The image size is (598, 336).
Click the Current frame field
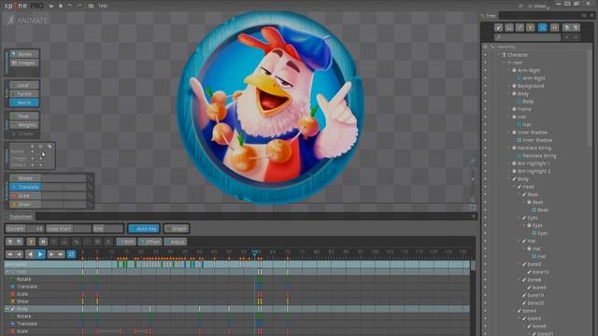(24, 229)
